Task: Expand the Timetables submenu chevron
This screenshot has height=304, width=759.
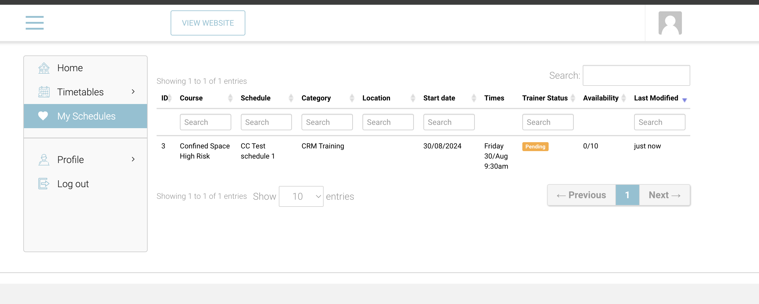Action: pos(133,92)
